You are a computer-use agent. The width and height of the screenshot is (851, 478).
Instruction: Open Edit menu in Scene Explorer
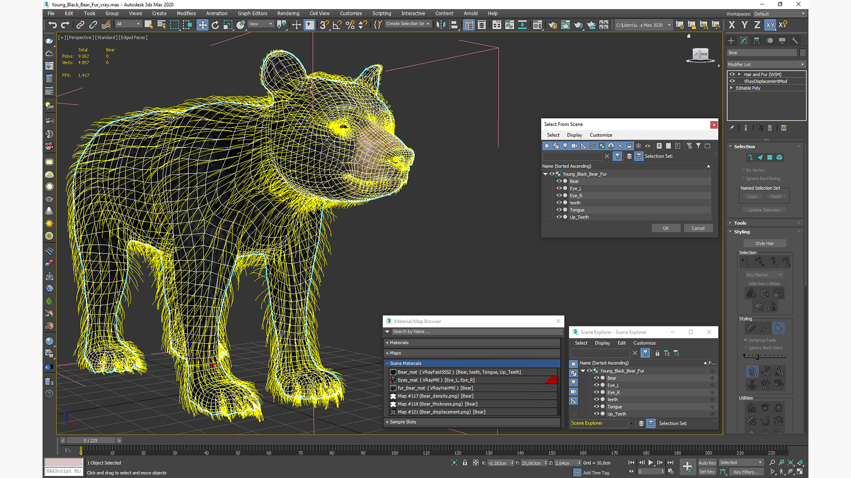(622, 343)
